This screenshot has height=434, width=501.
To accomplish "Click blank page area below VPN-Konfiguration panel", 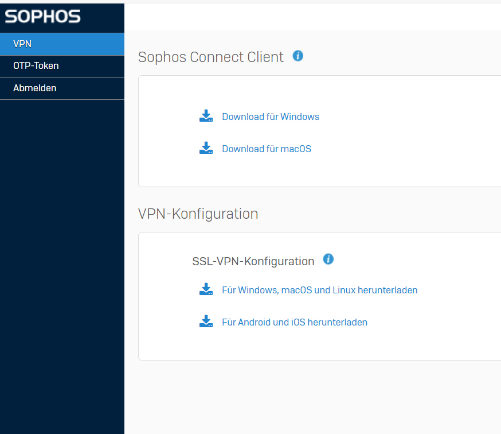I will tap(312, 396).
